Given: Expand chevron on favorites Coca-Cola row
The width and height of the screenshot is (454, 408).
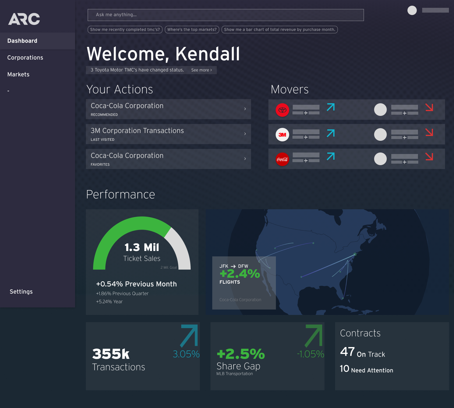Looking at the screenshot, I should [245, 159].
